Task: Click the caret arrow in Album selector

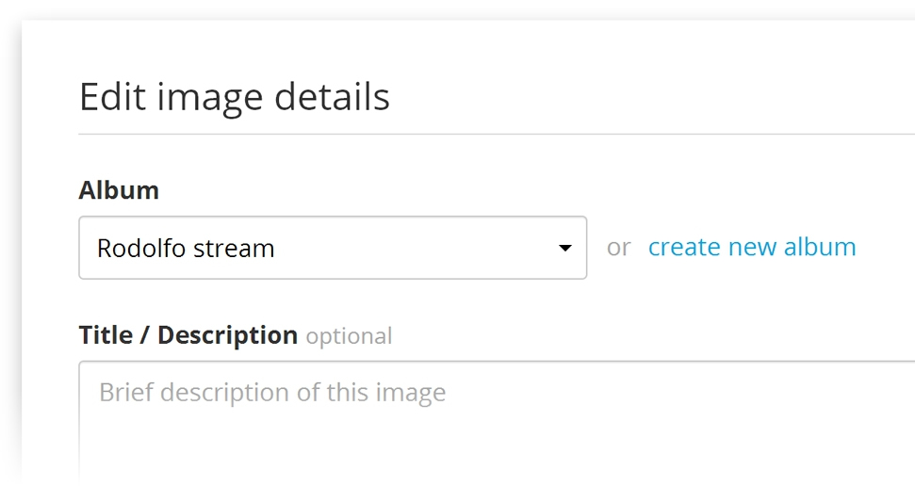Action: 565,249
